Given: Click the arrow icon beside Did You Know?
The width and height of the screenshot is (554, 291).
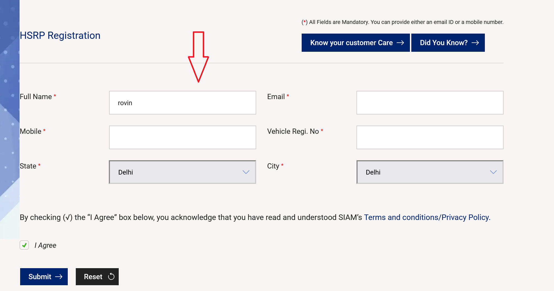Looking at the screenshot, I should pyautogui.click(x=475, y=43).
